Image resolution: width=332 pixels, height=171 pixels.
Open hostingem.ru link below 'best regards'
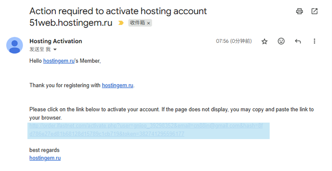[45, 158]
